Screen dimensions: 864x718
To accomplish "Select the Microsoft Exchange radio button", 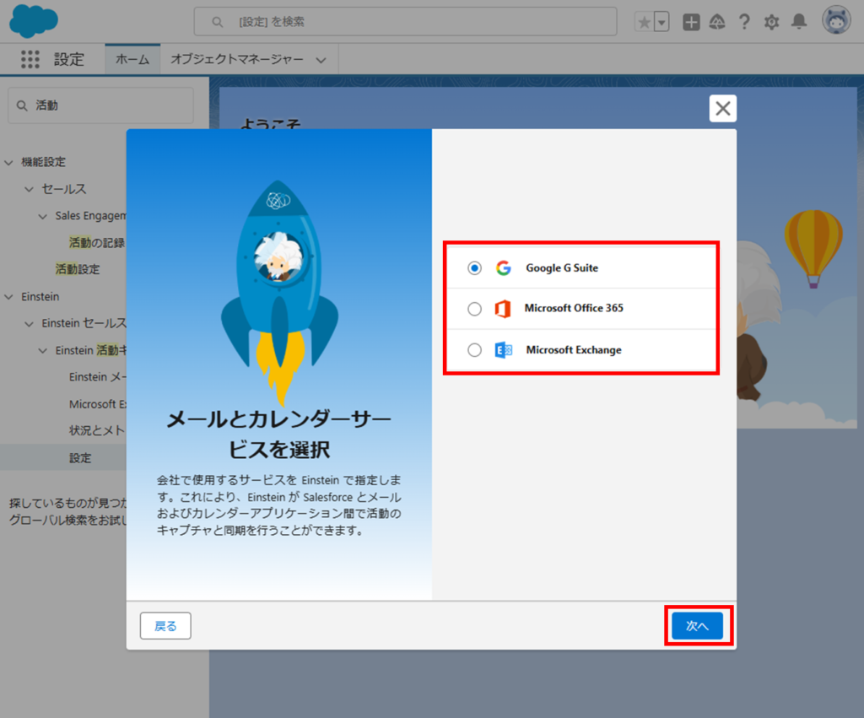I will pyautogui.click(x=474, y=350).
